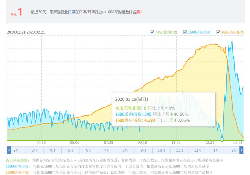Click the left arrow on month timeline
Viewport: 250px width, 175px height.
tap(9, 150)
